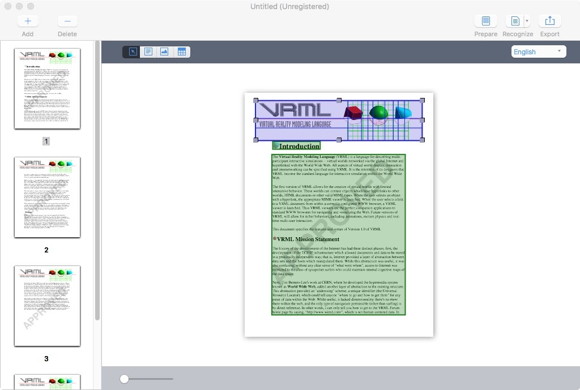Select the table area tool
The height and width of the screenshot is (390, 580).
click(x=181, y=52)
